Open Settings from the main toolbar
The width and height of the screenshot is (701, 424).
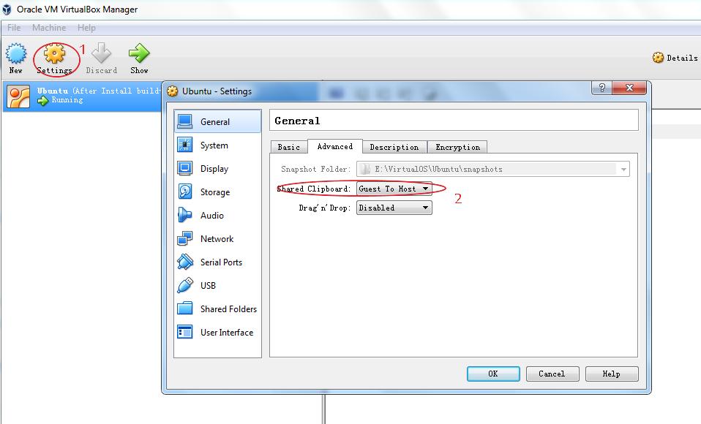55,58
